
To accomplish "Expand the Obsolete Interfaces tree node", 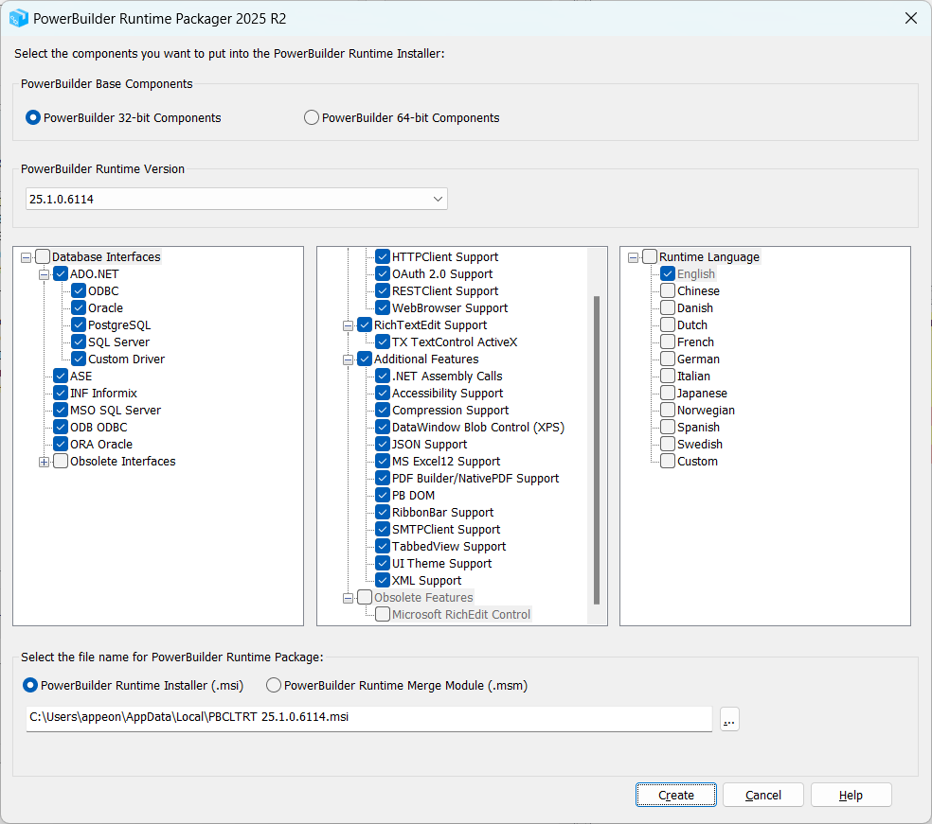I will click(44, 462).
